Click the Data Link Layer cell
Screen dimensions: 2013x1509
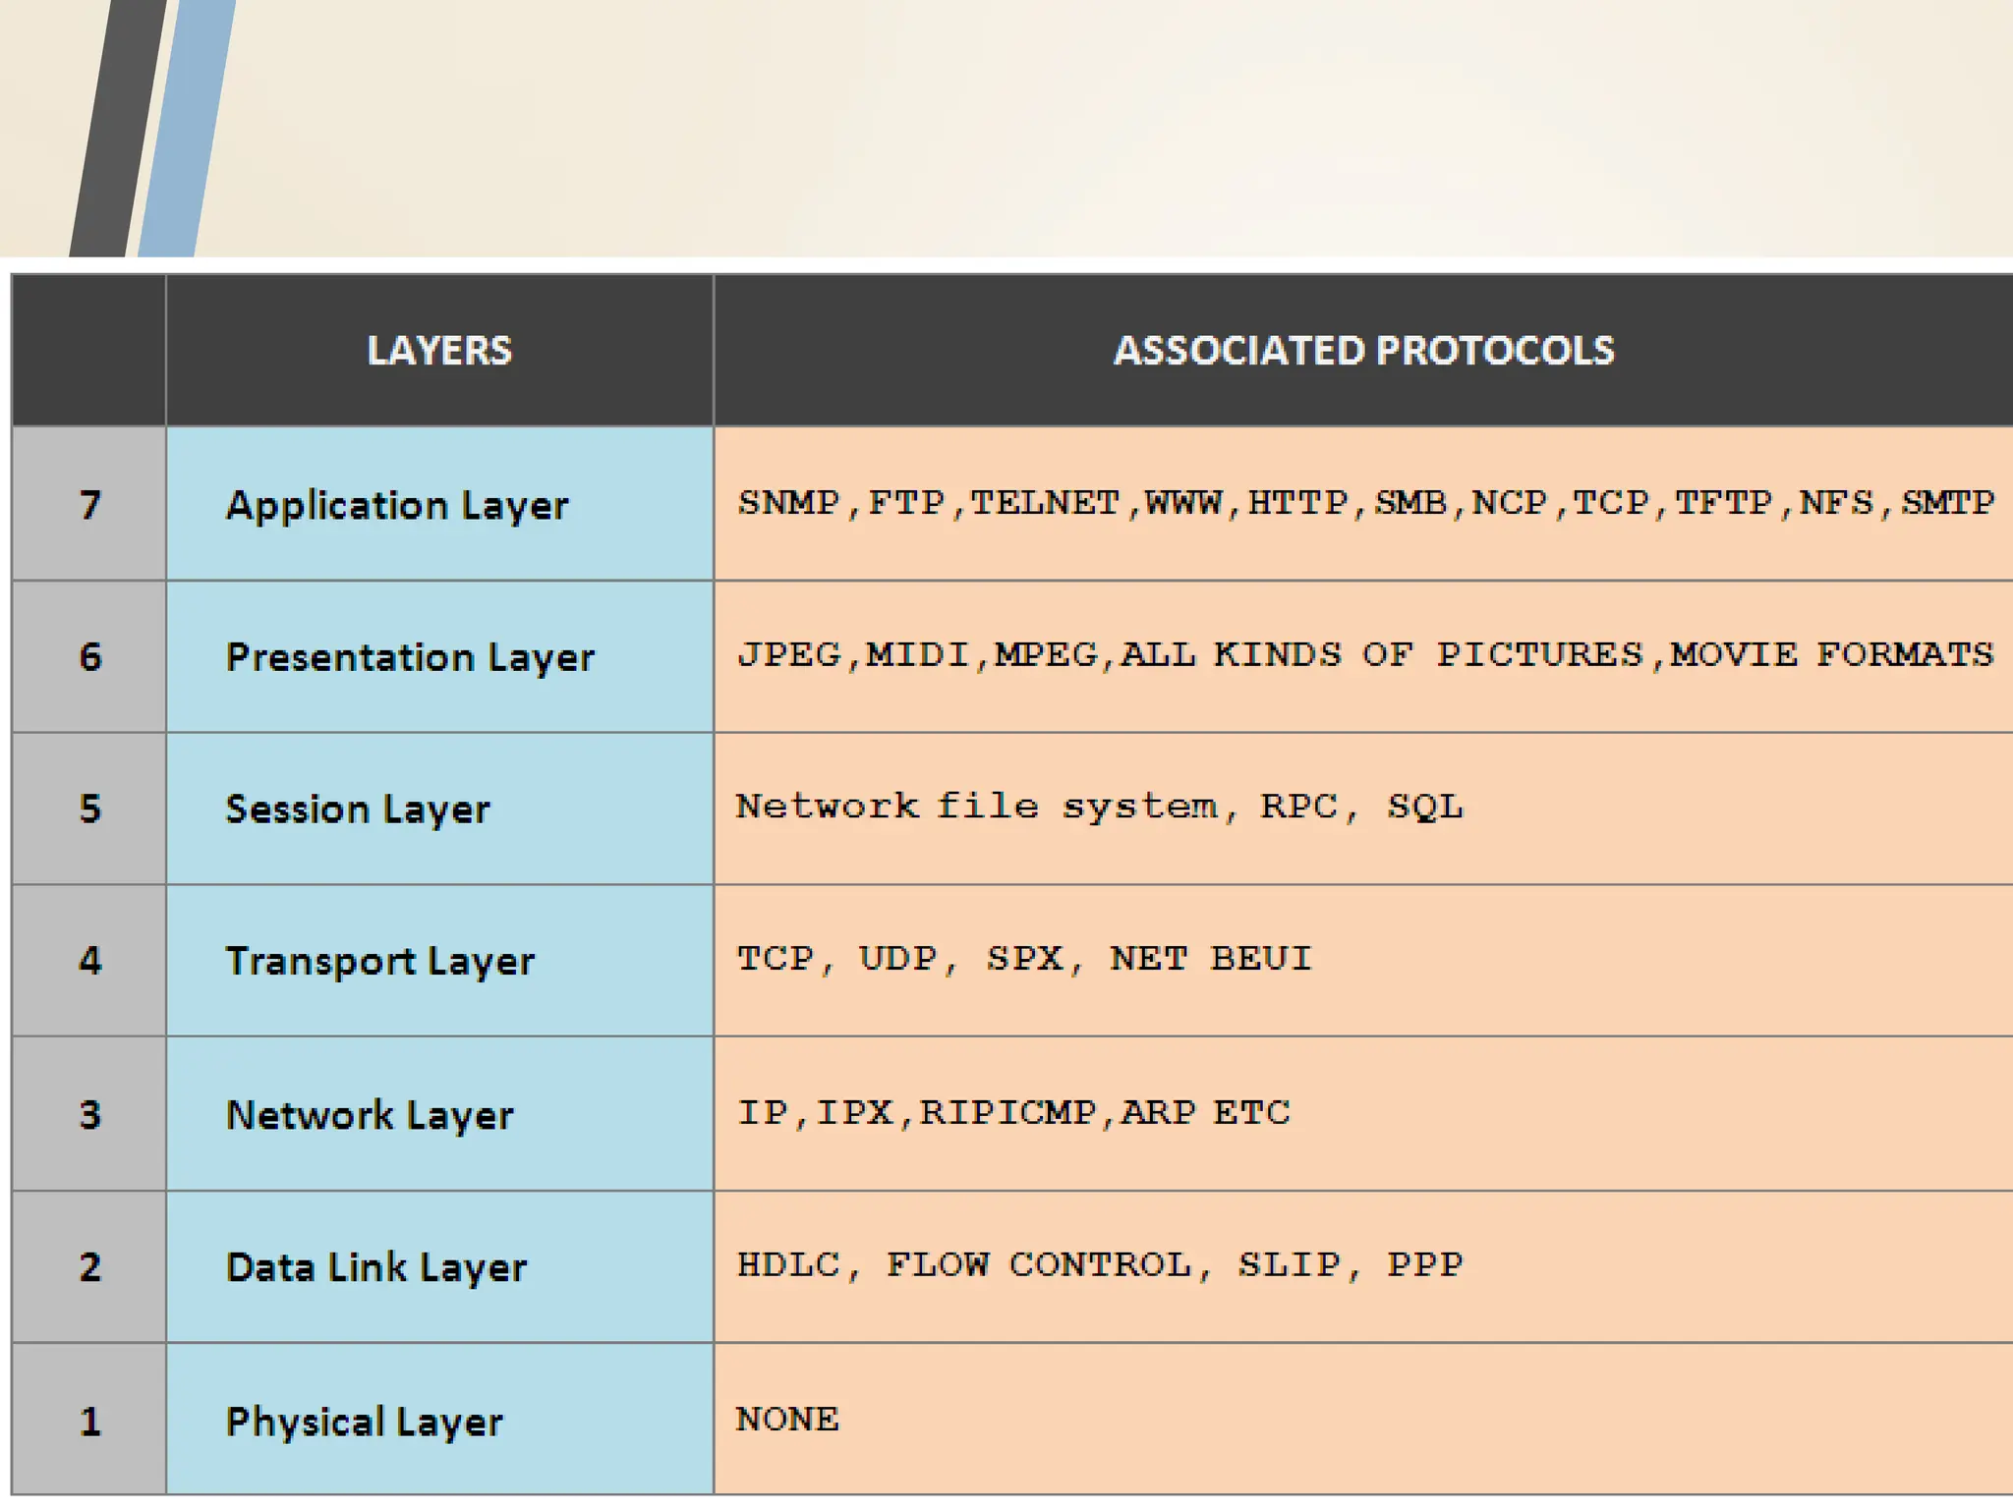point(376,1267)
